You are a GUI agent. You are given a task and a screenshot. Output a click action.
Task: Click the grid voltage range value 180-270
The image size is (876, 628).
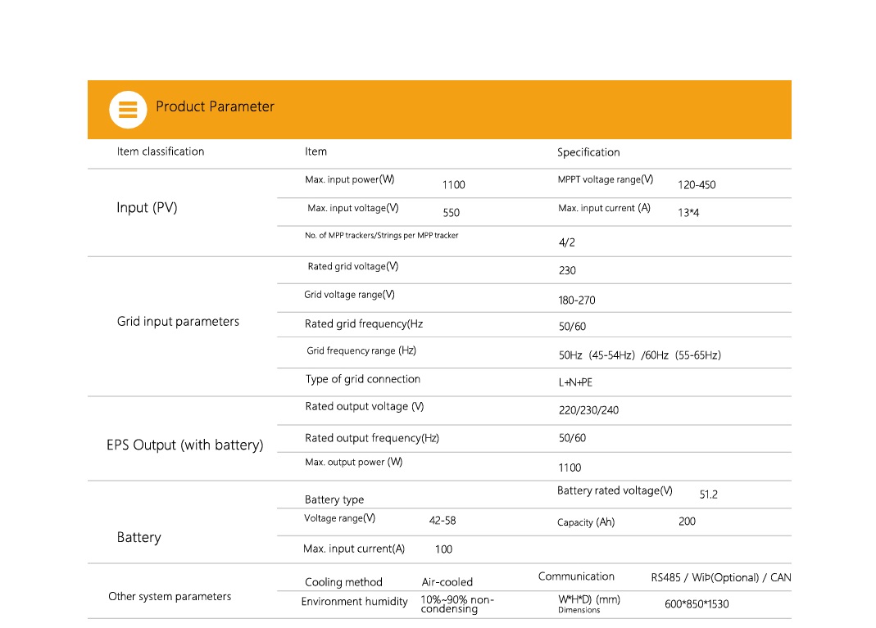tap(577, 300)
